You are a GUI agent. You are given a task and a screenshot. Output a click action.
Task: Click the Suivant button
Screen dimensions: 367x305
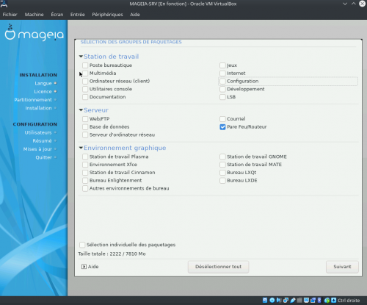pyautogui.click(x=342, y=267)
